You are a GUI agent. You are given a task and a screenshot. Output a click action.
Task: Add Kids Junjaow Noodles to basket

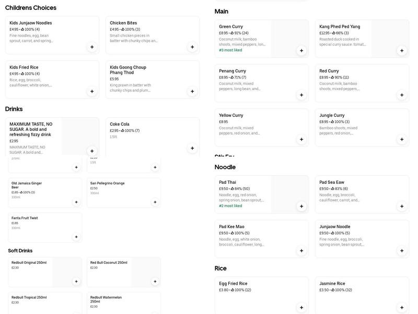tap(92, 47)
